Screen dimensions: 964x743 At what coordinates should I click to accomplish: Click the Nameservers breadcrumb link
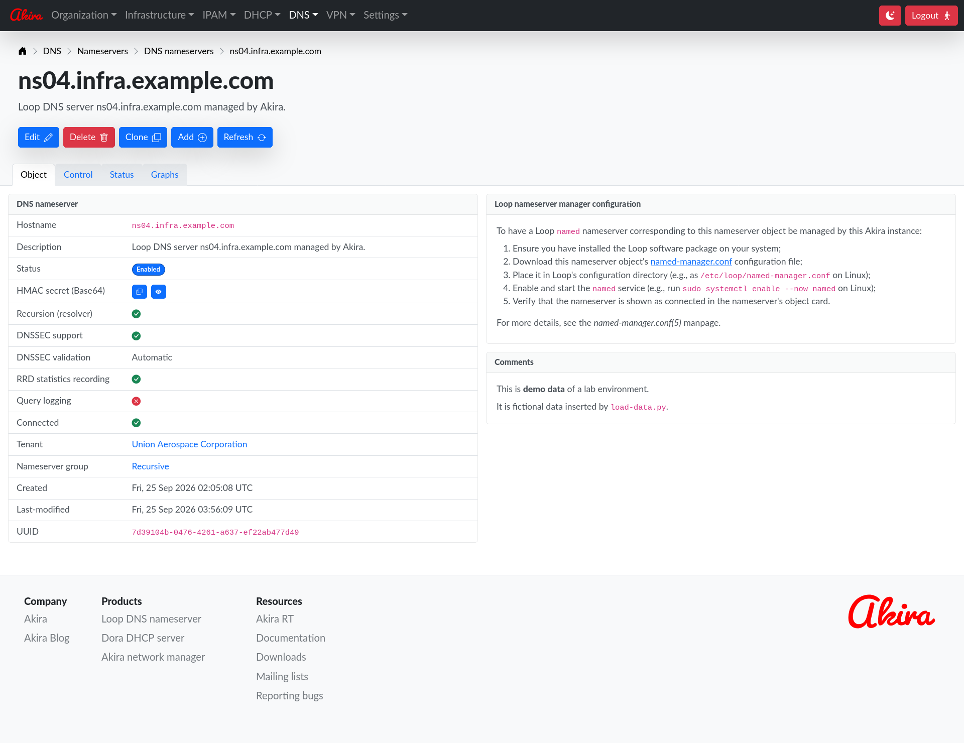102,51
